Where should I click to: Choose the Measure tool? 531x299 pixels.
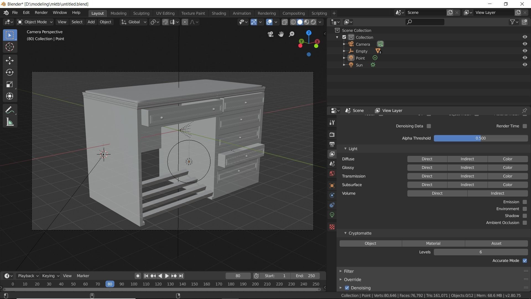click(x=10, y=122)
